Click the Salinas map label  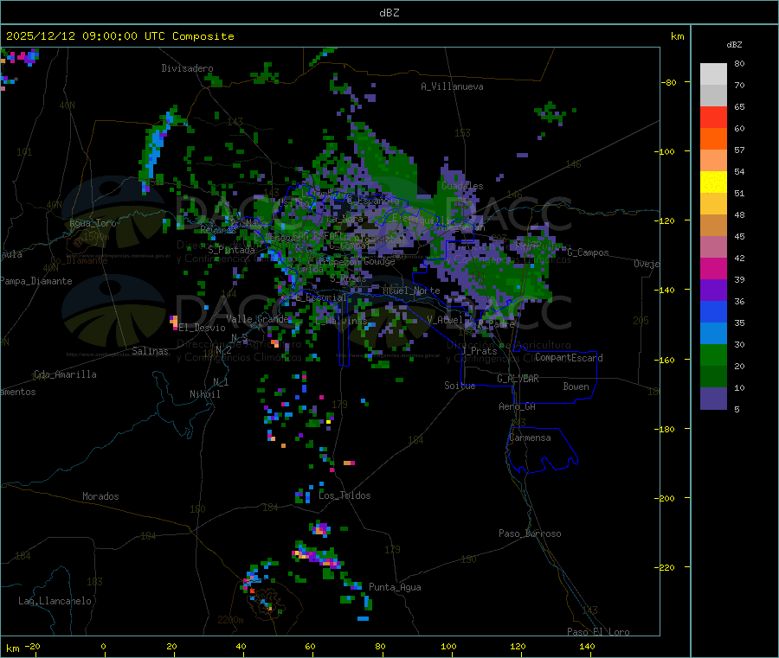click(x=150, y=351)
